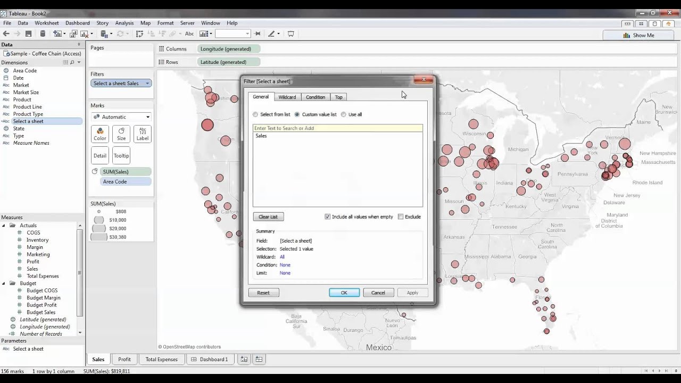Click the Fix Axes pin icon
This screenshot has width=681, height=383.
click(258, 34)
